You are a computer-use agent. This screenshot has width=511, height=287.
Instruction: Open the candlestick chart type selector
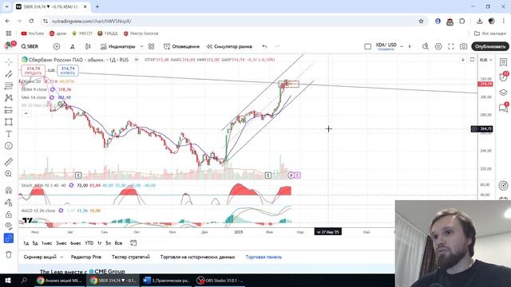(88, 46)
